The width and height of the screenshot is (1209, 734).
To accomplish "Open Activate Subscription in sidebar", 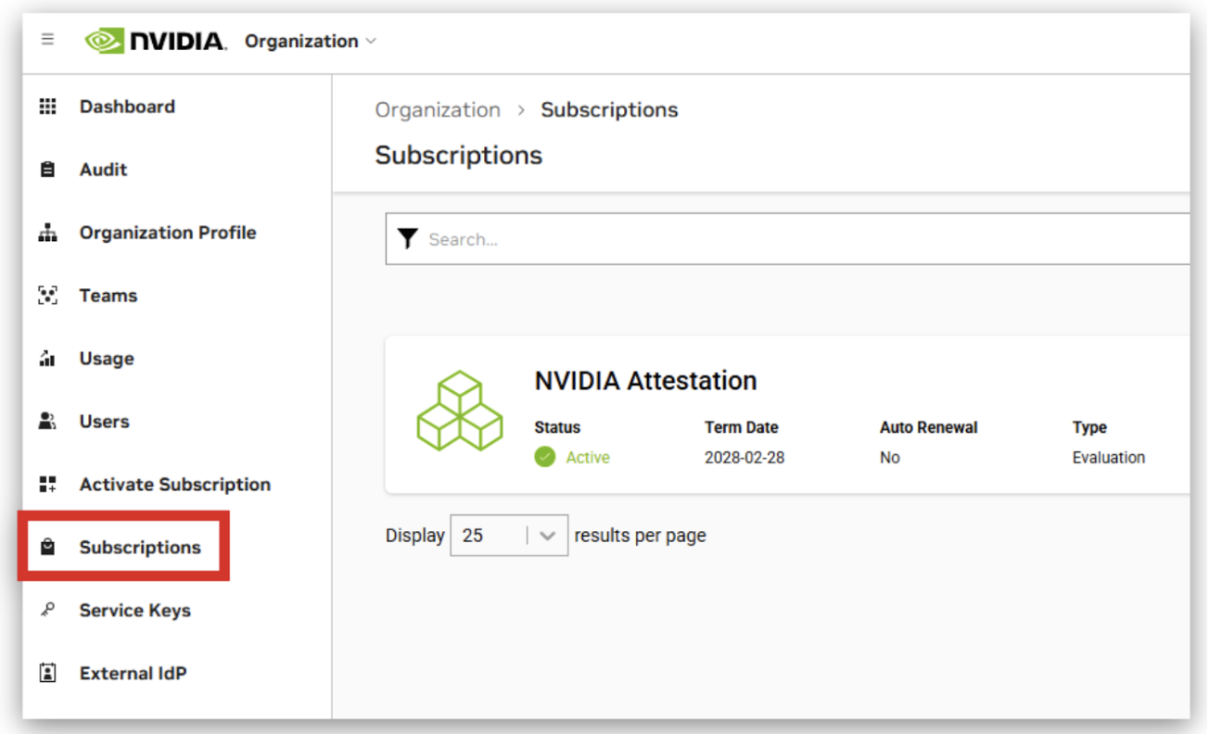I will (x=174, y=485).
